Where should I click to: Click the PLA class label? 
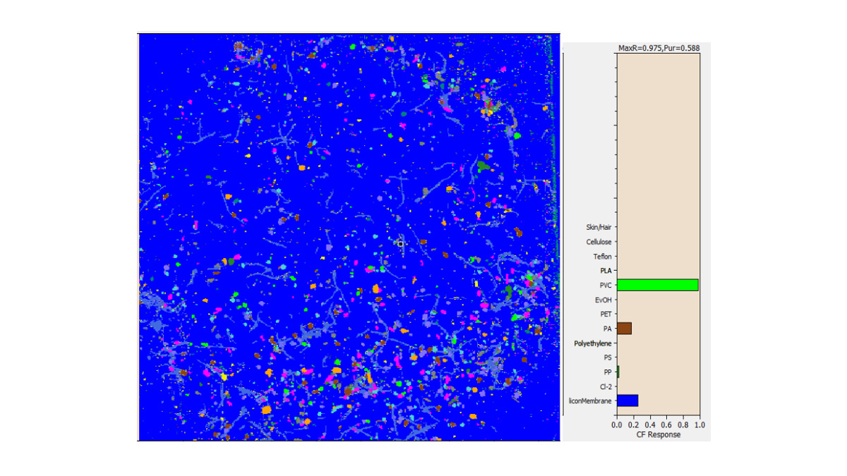[606, 271]
